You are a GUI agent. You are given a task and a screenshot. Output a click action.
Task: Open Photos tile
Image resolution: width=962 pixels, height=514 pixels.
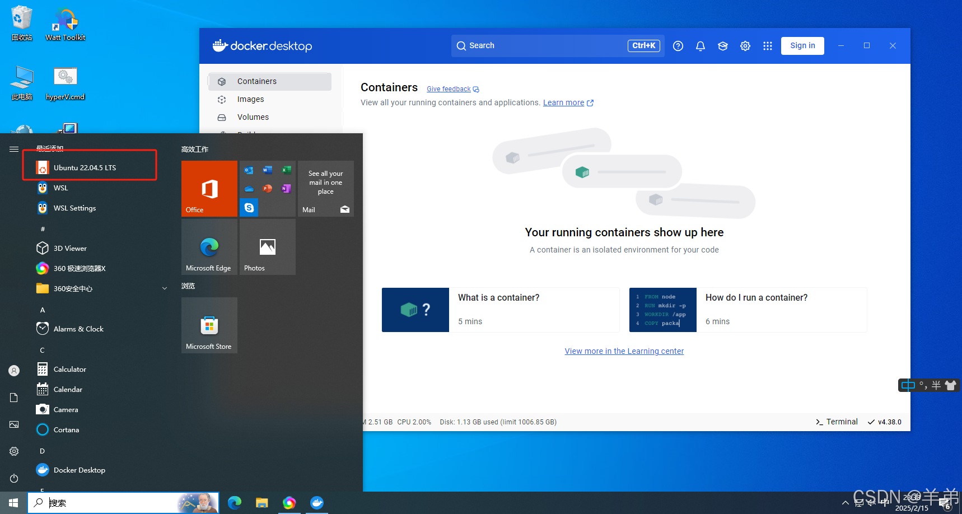point(268,247)
